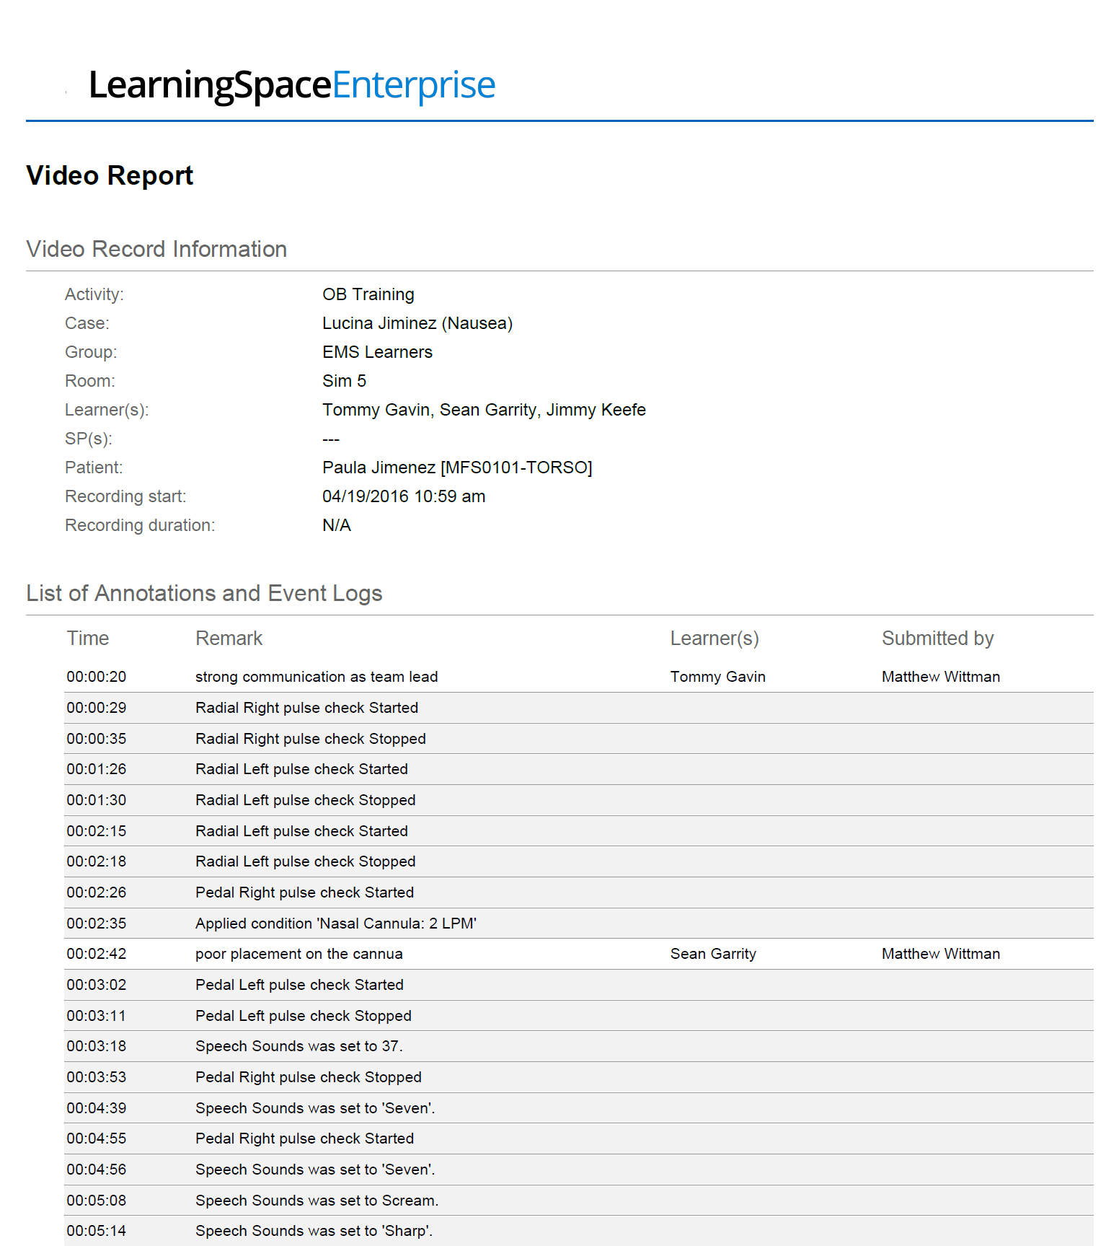Click the Submitted by column header

(x=937, y=639)
